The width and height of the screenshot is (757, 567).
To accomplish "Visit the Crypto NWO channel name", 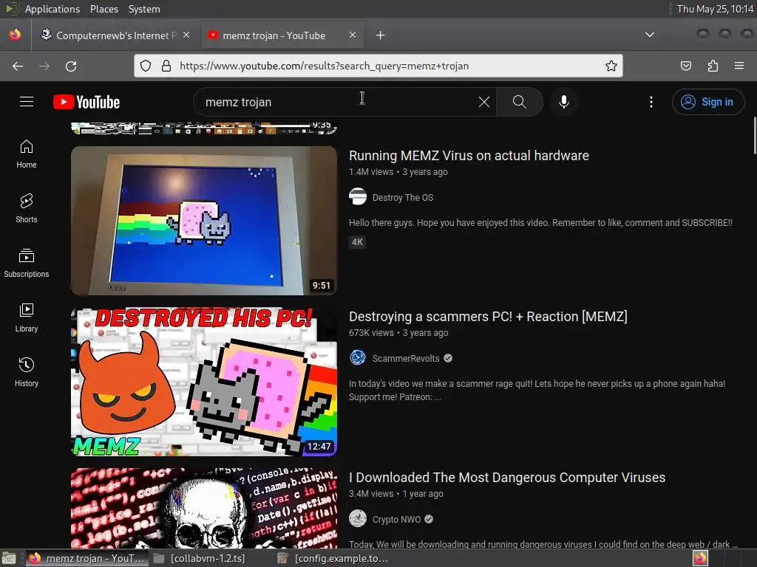I will pos(396,519).
